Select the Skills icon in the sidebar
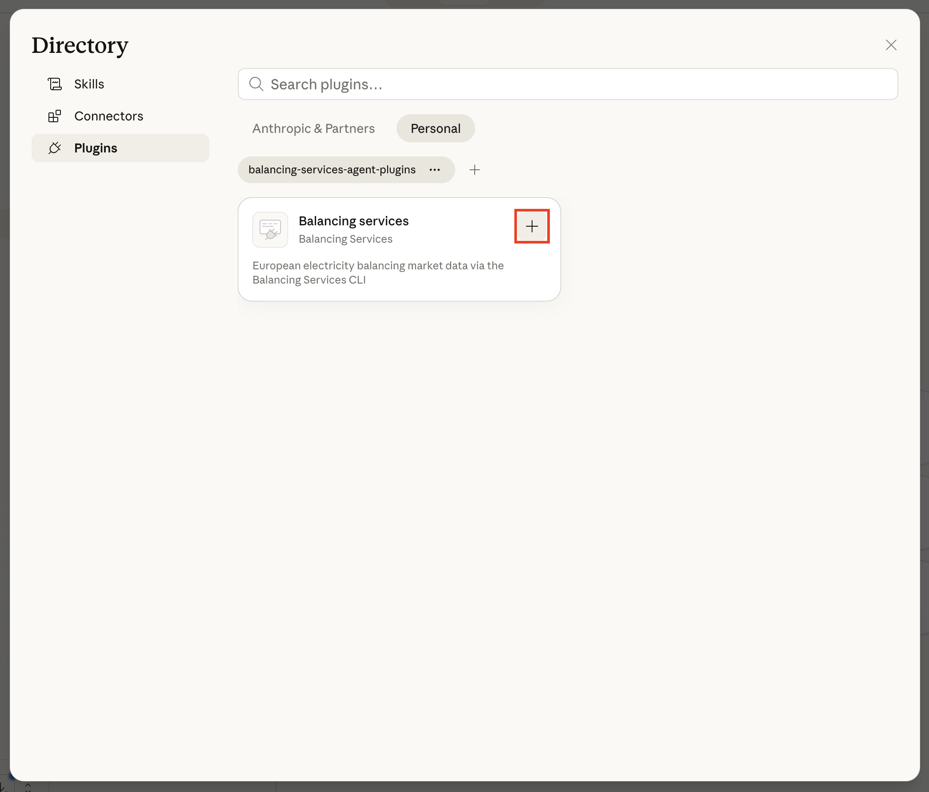This screenshot has height=792, width=929. coord(55,84)
